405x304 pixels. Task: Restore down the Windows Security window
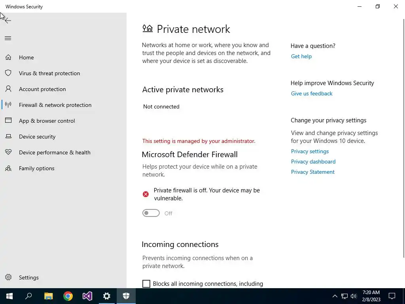point(378,6)
